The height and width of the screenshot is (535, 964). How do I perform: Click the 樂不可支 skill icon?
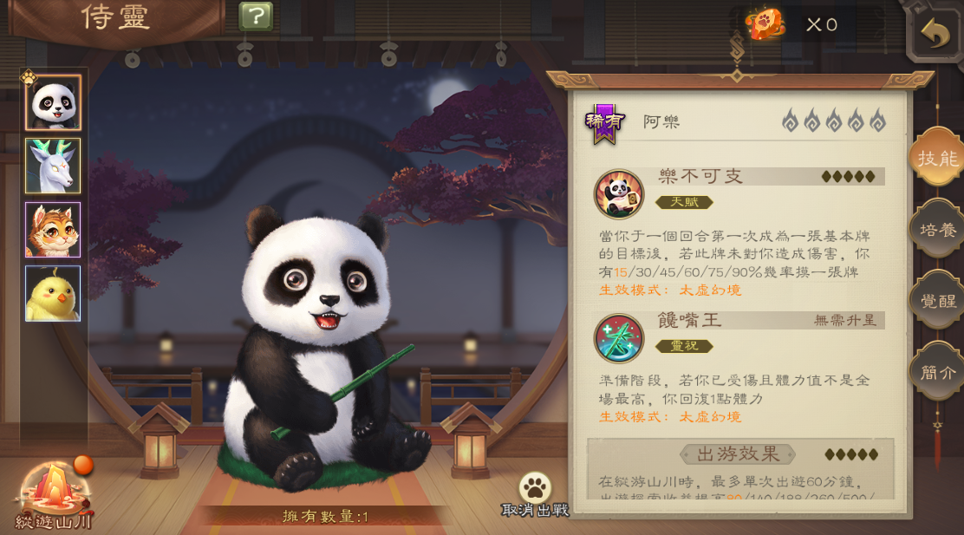click(618, 194)
